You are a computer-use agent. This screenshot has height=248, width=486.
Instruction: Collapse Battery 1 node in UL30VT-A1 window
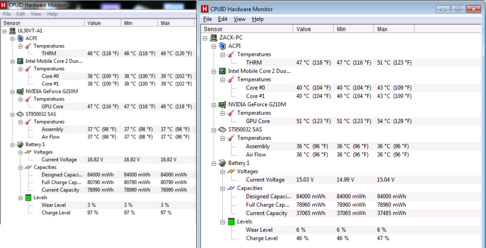click(12, 144)
